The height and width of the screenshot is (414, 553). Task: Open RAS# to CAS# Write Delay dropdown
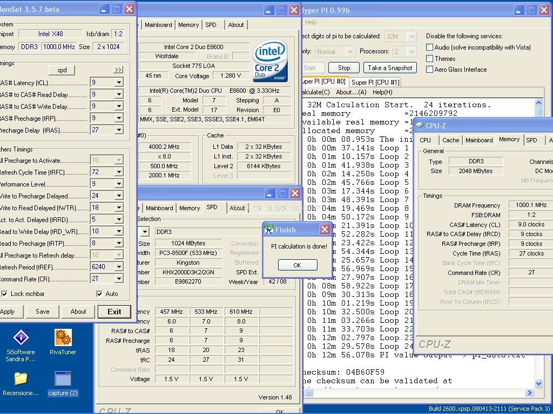click(x=119, y=106)
